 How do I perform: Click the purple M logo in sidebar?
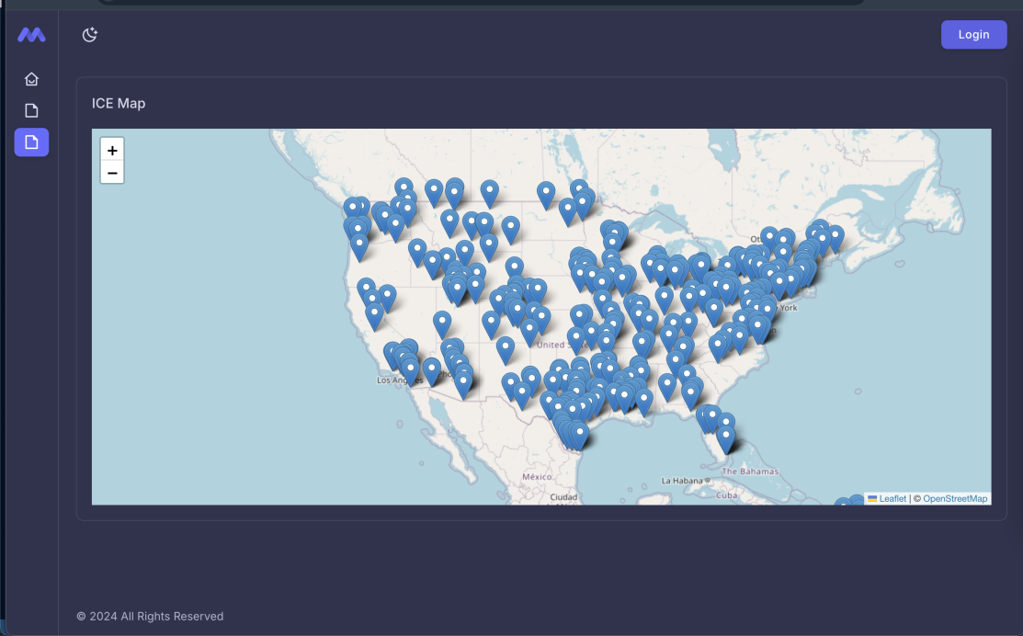tap(31, 35)
